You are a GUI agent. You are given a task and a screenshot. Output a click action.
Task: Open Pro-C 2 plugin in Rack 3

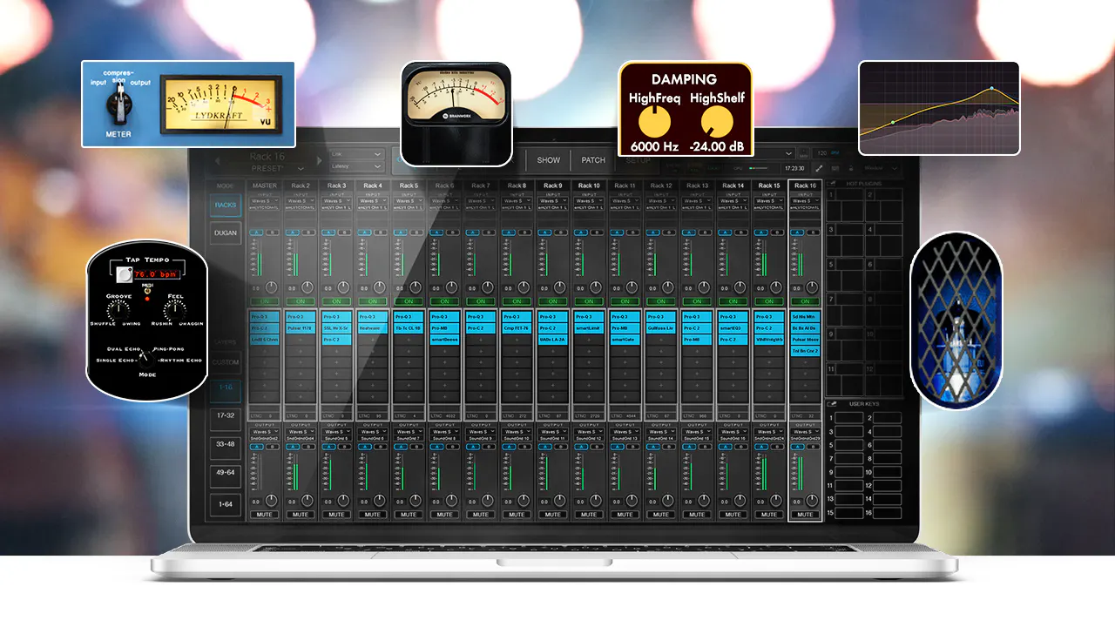(336, 339)
